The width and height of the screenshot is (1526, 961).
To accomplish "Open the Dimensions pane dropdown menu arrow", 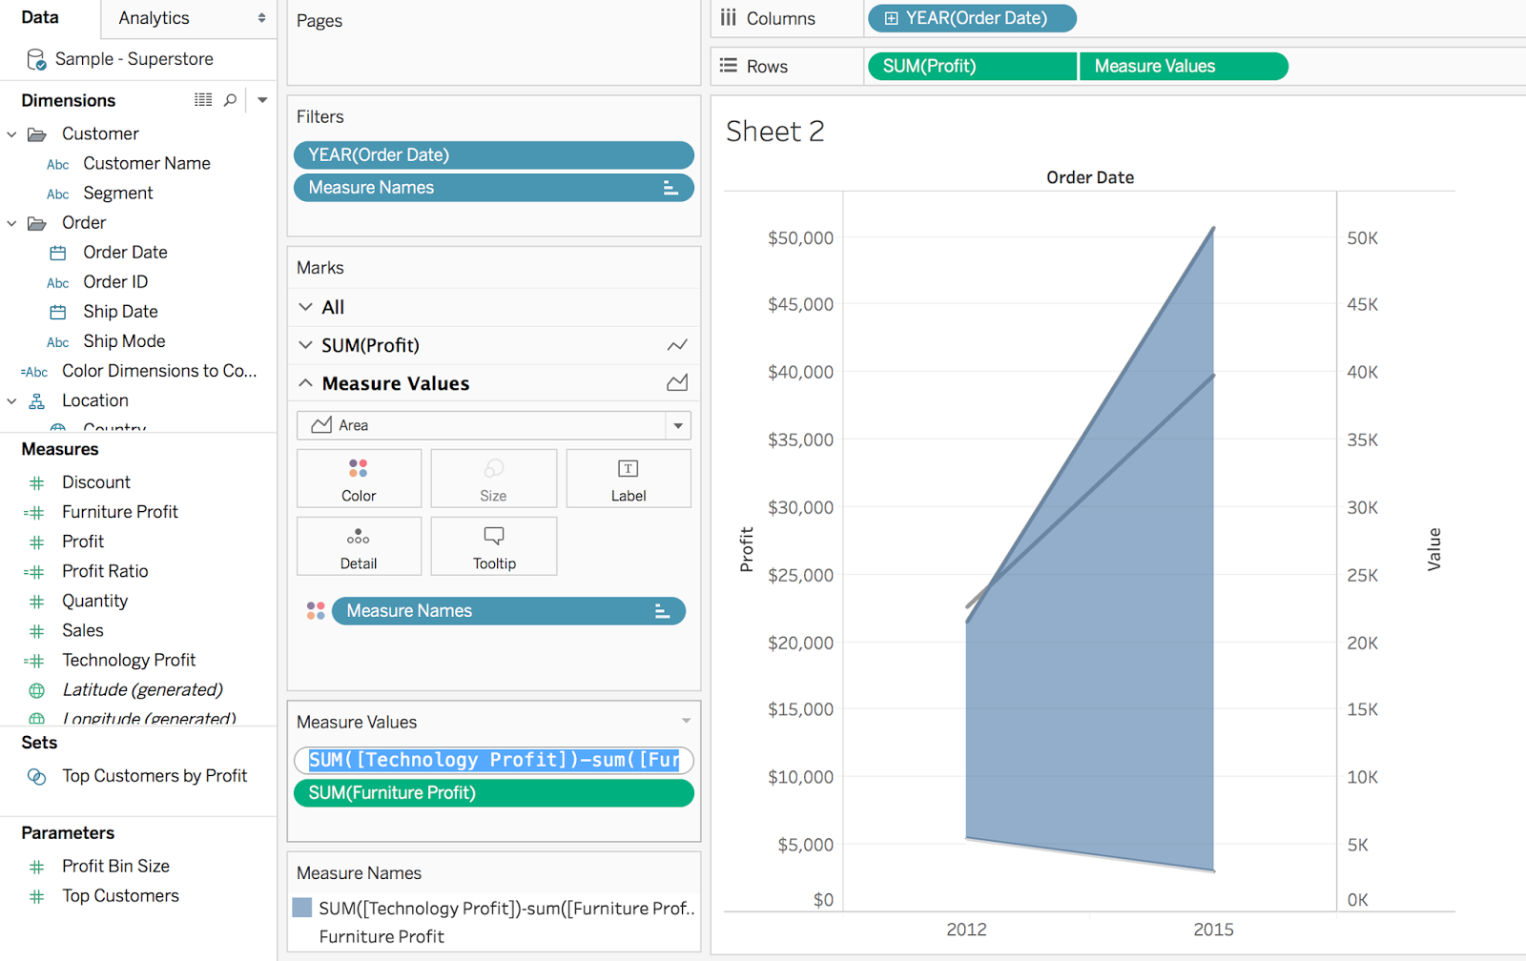I will click(262, 100).
